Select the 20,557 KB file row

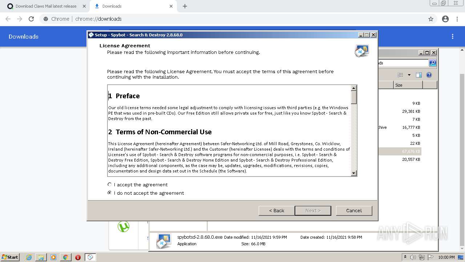pos(400,159)
